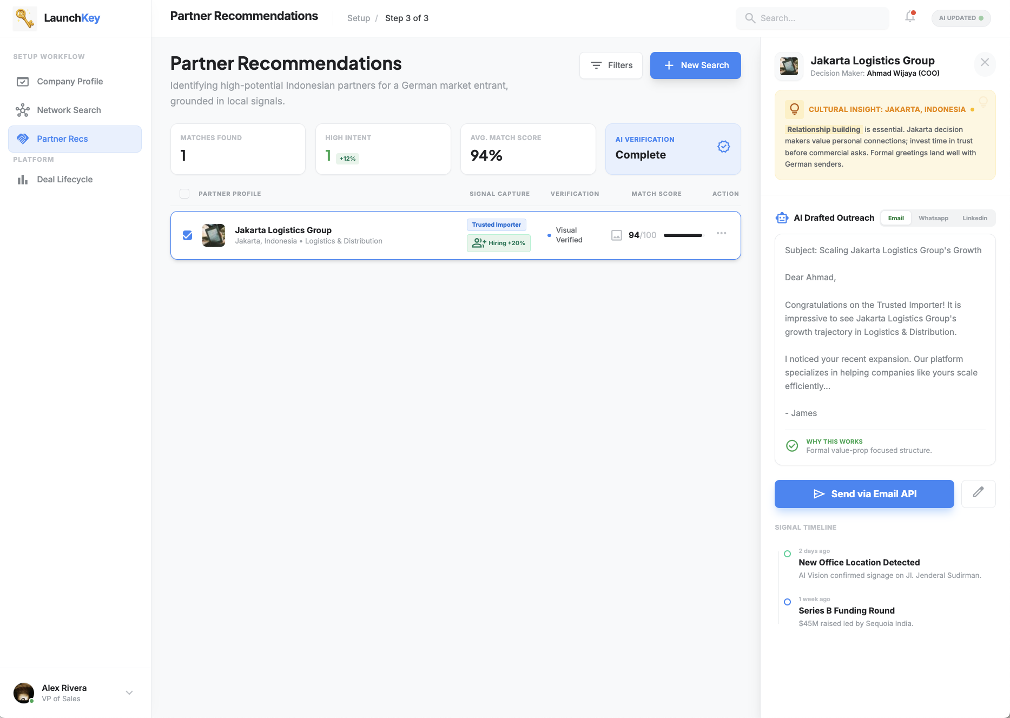
Task: Click the match score progress bar
Action: [682, 235]
